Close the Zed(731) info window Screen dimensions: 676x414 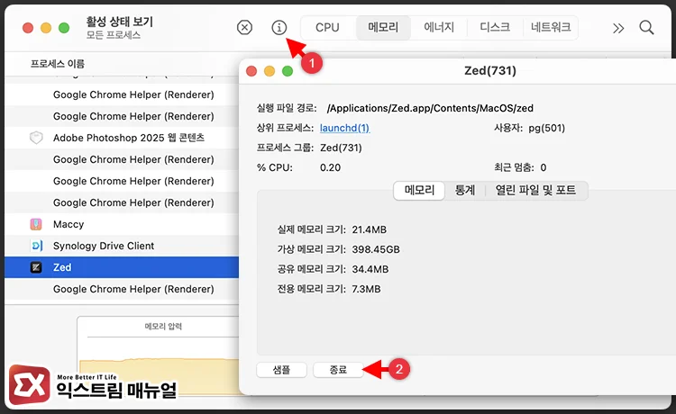pos(251,71)
